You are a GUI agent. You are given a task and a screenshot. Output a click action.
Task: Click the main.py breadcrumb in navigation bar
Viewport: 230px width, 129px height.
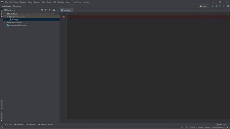17,6
